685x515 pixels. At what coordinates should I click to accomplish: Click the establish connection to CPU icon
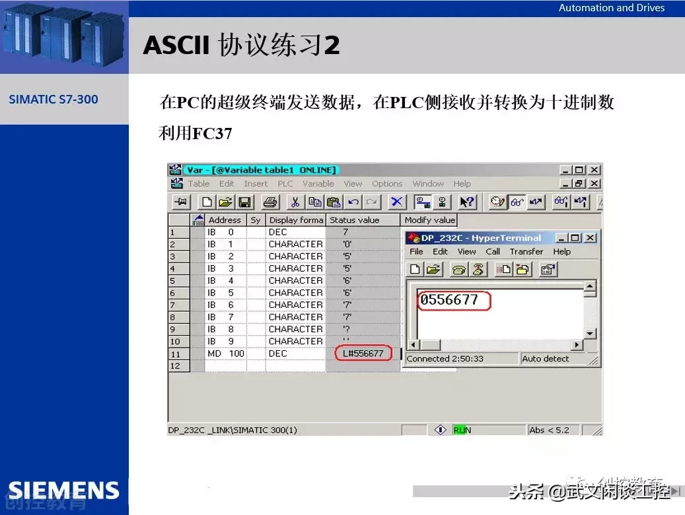pos(423,202)
